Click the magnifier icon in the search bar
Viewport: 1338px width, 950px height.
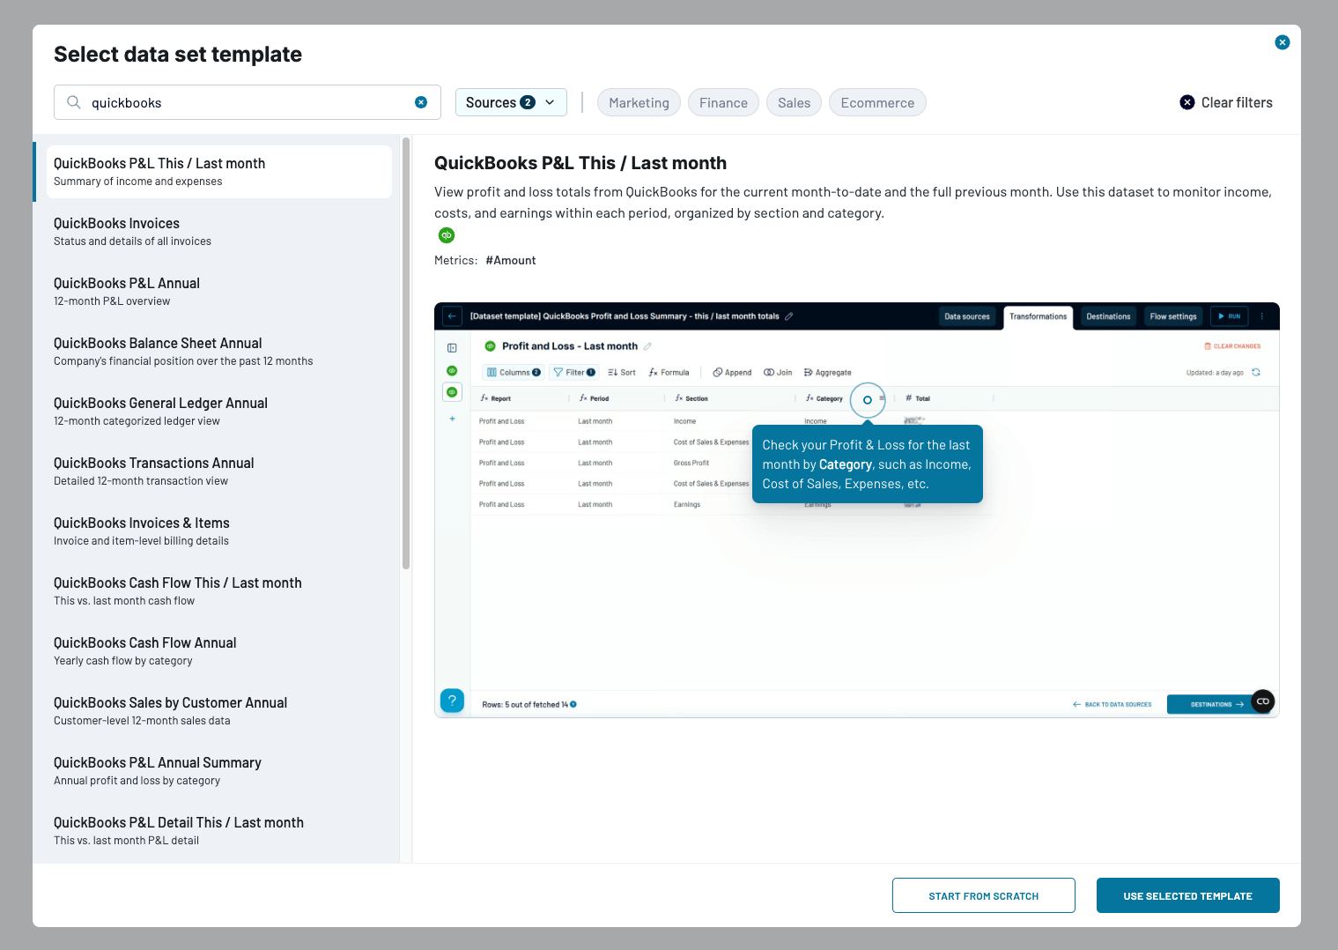tap(74, 102)
